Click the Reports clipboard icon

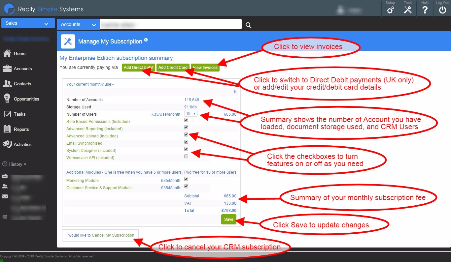(7, 129)
